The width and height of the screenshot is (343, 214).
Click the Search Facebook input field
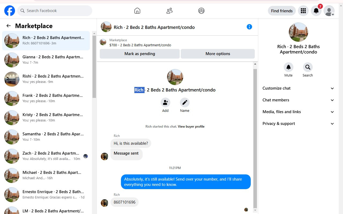55,11
